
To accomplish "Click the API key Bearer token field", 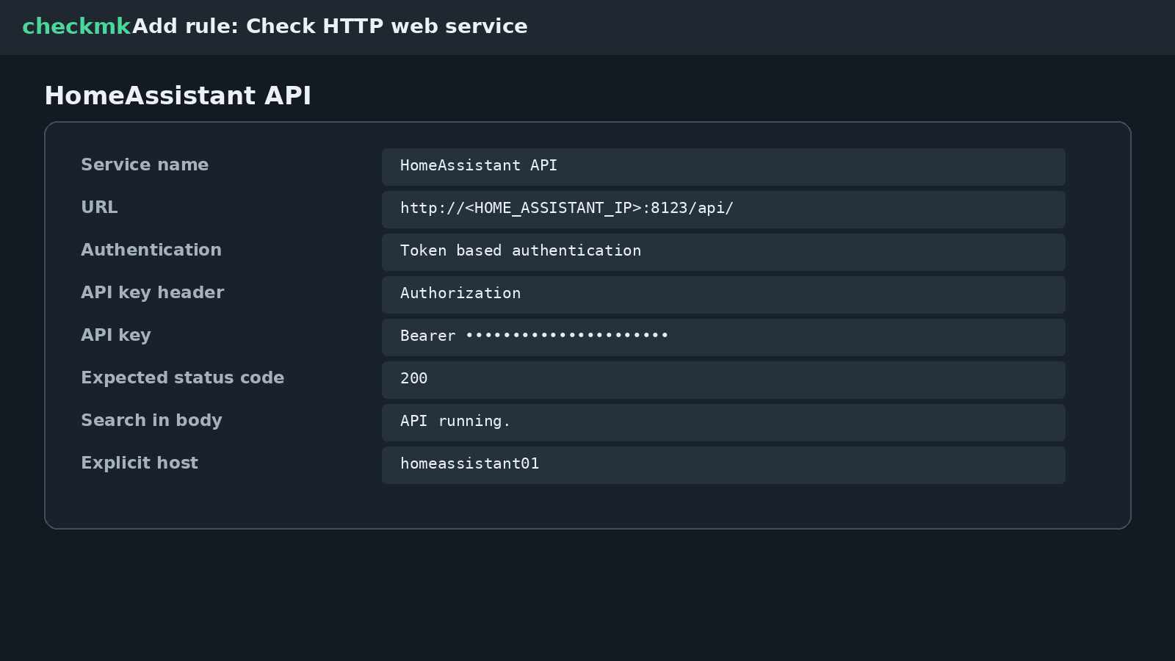I will click(x=723, y=337).
